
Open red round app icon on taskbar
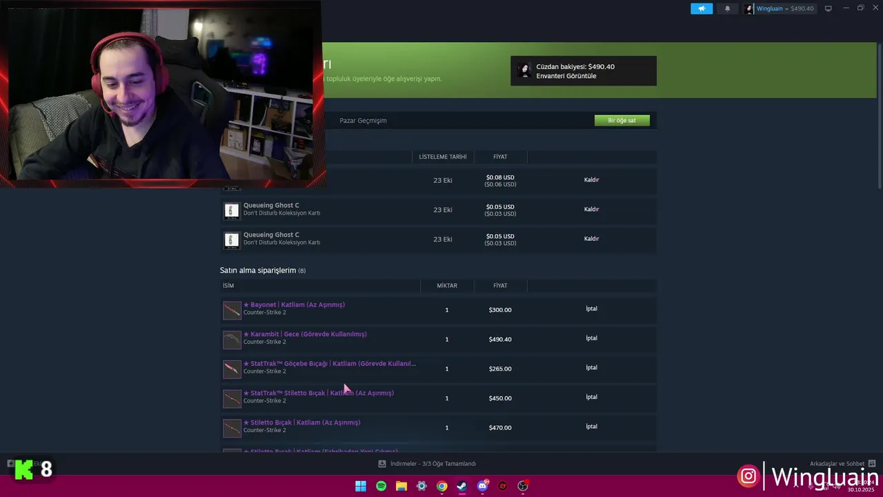pos(503,486)
